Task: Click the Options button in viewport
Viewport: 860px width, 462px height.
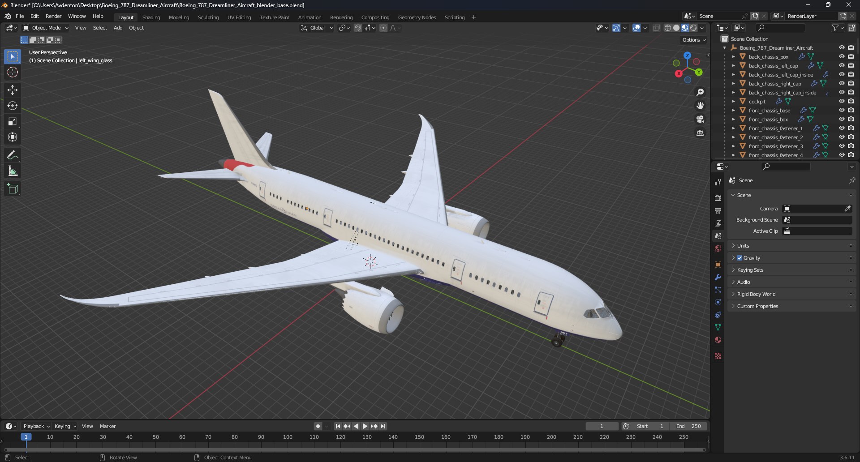Action: (x=694, y=40)
